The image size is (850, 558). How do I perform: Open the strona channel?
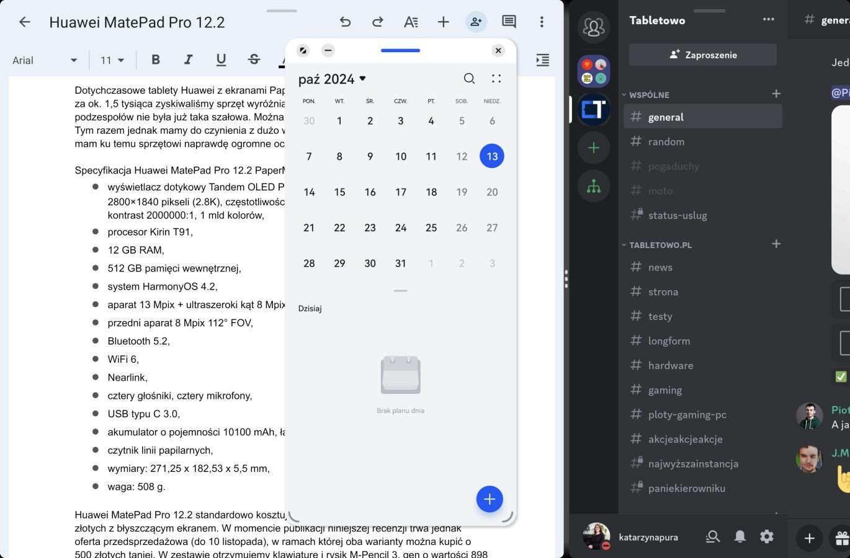703,291
